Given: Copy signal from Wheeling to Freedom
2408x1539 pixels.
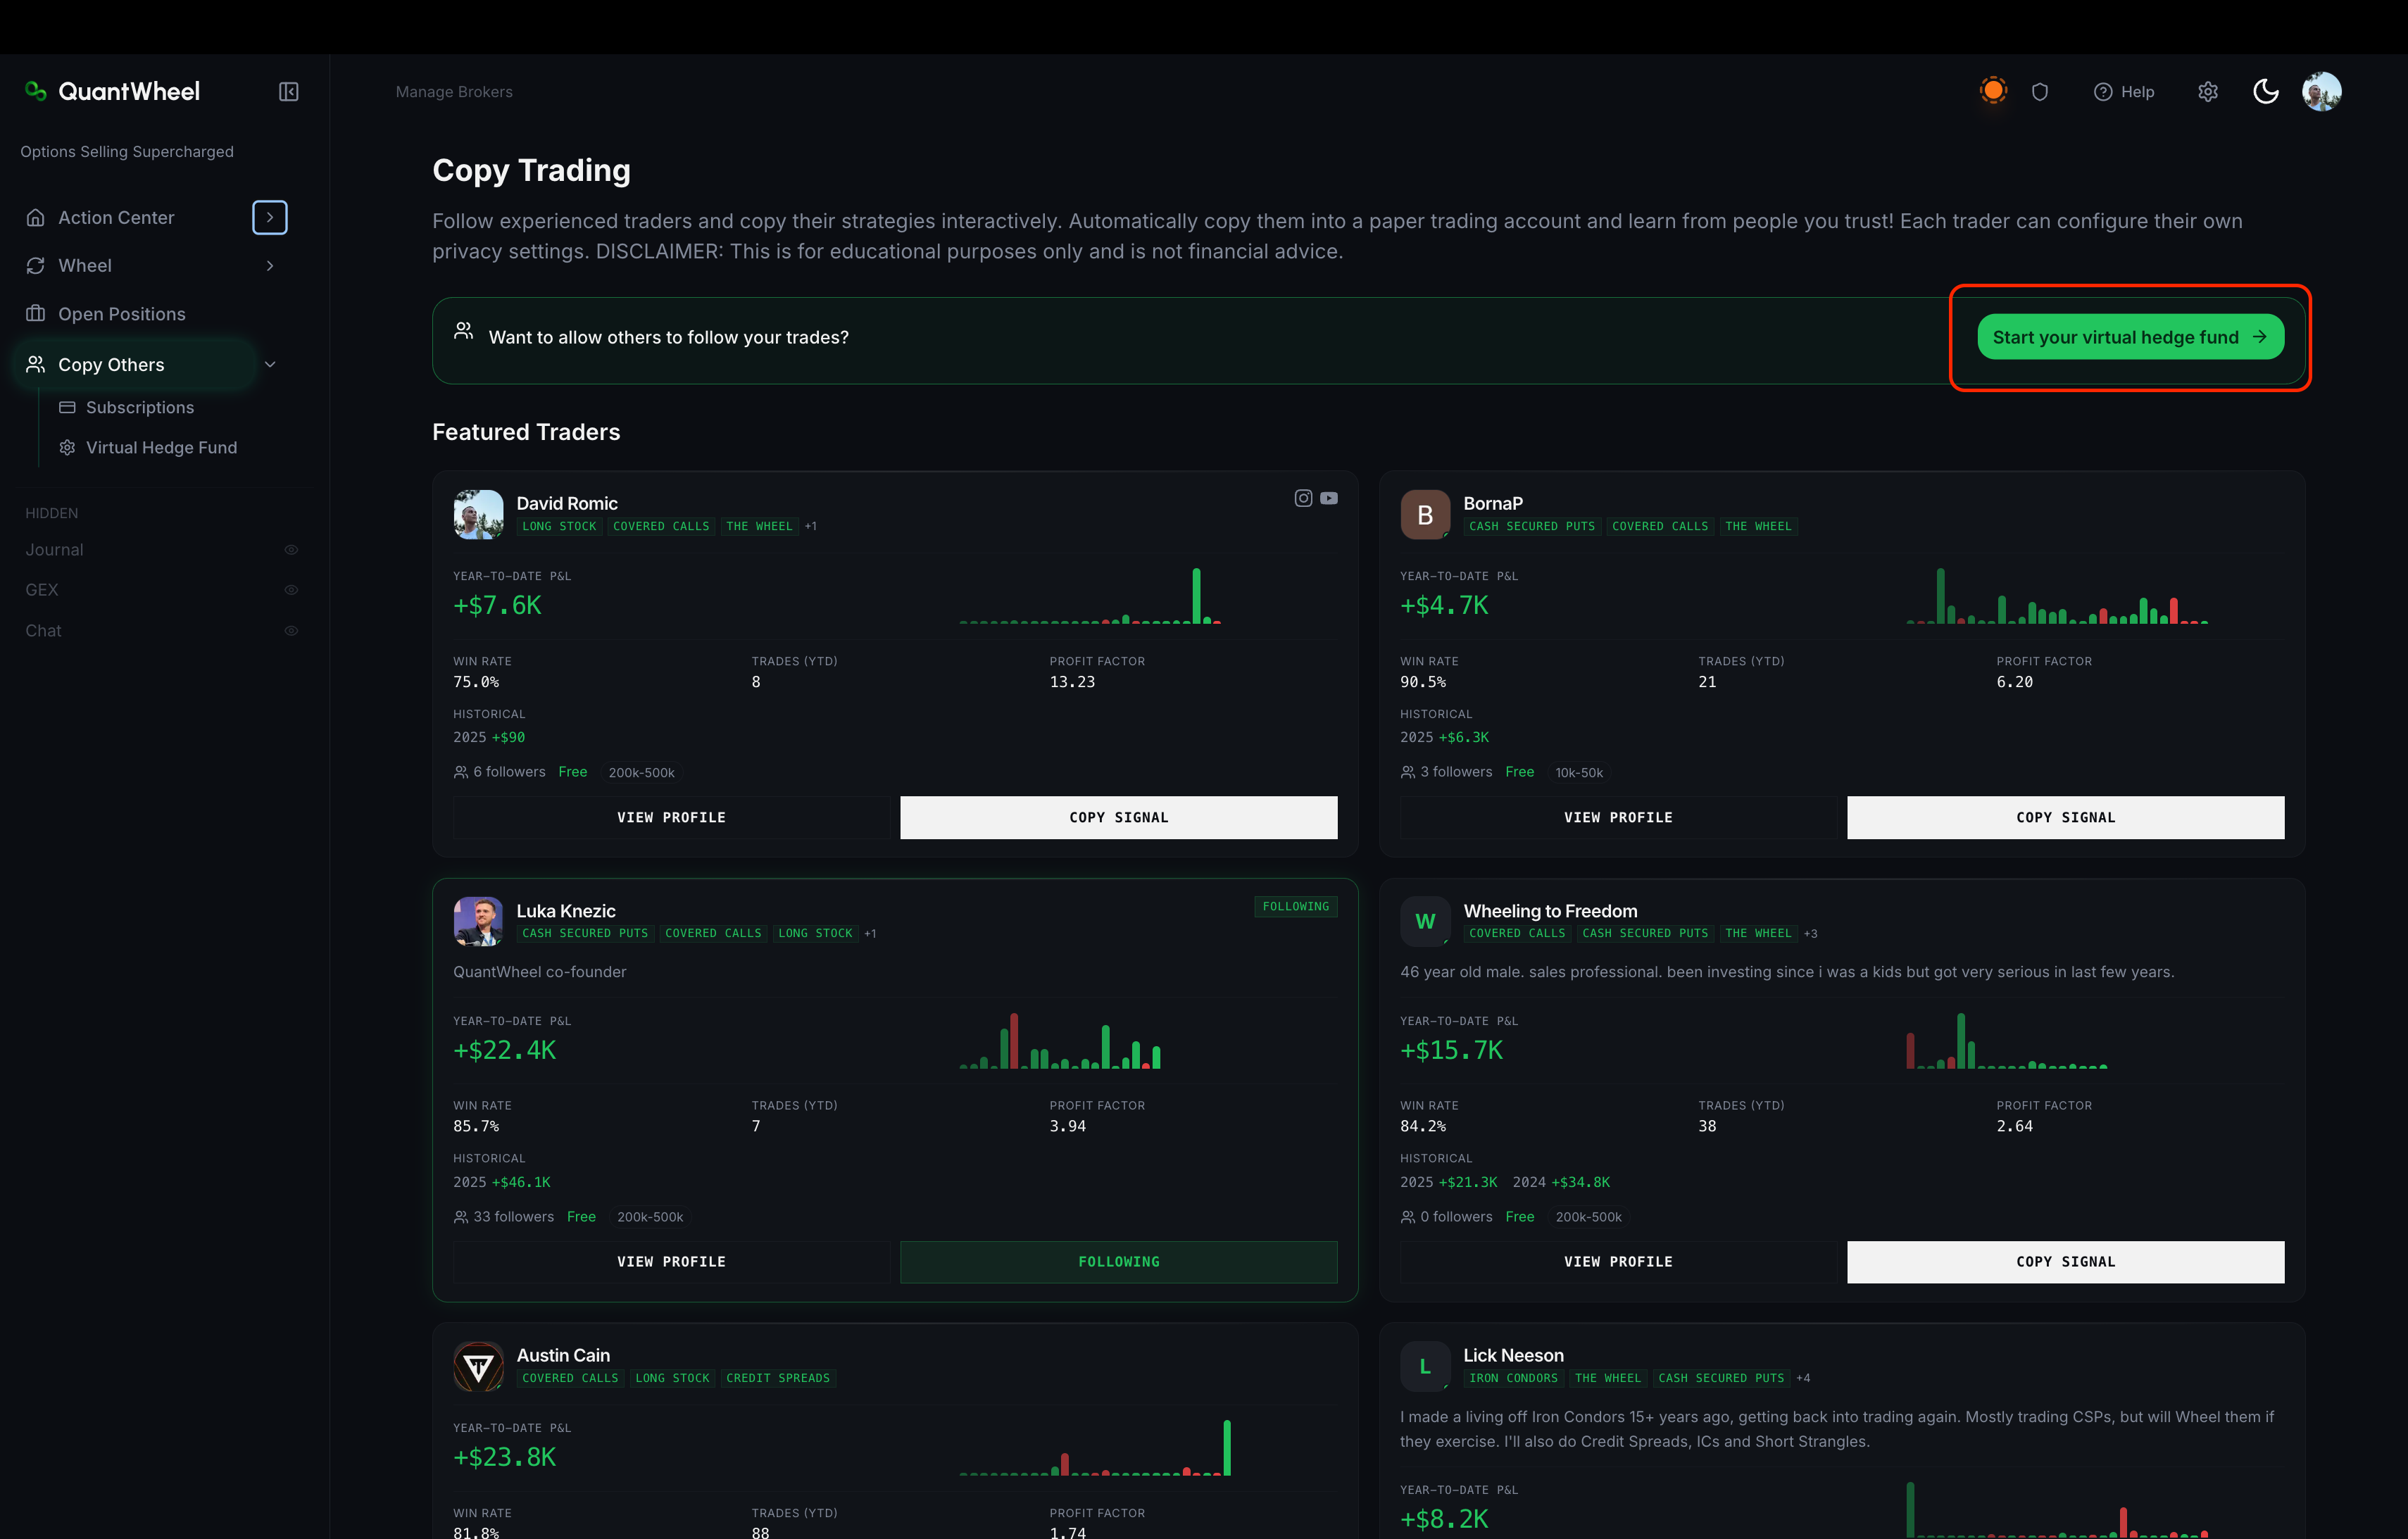Looking at the screenshot, I should (2065, 1262).
